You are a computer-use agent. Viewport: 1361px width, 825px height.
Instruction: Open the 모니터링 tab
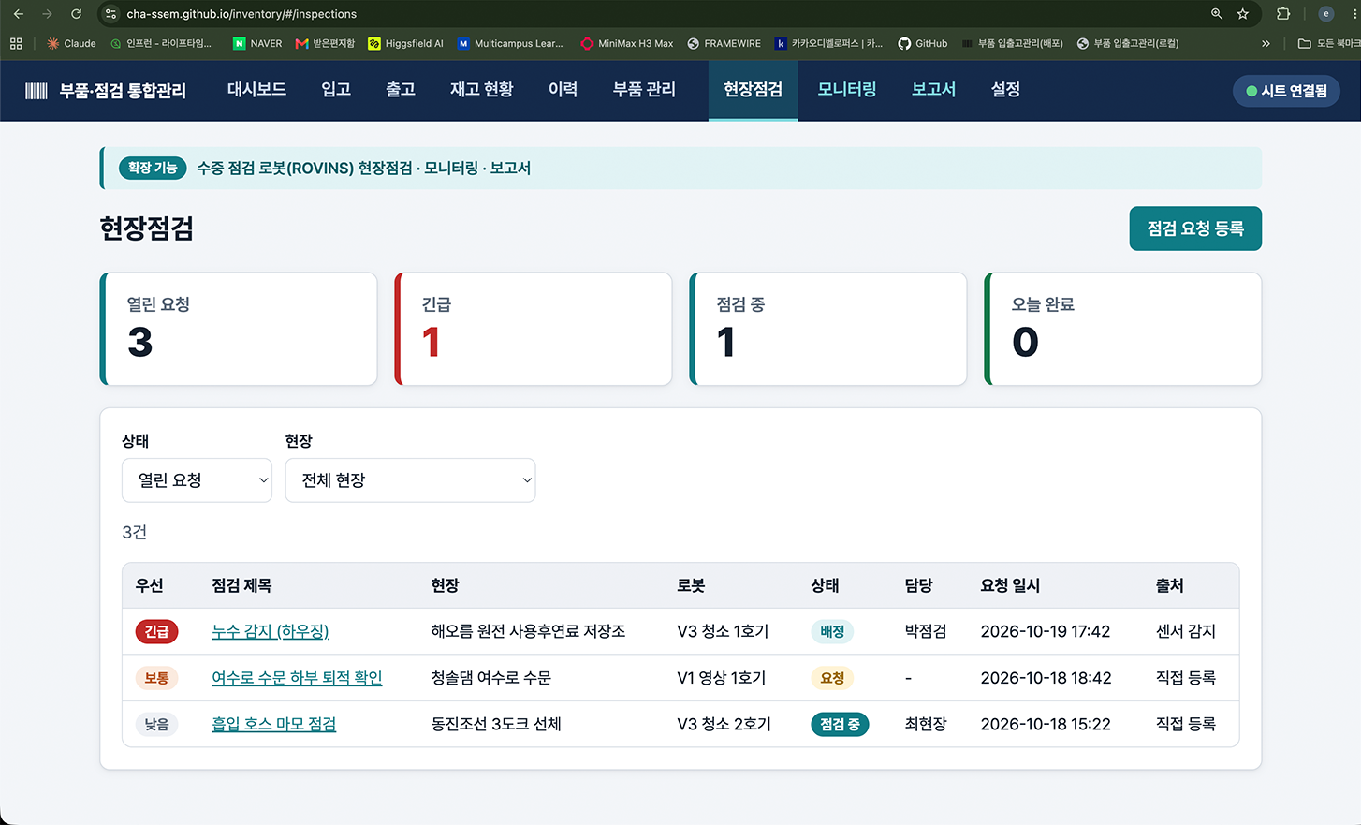click(x=847, y=90)
